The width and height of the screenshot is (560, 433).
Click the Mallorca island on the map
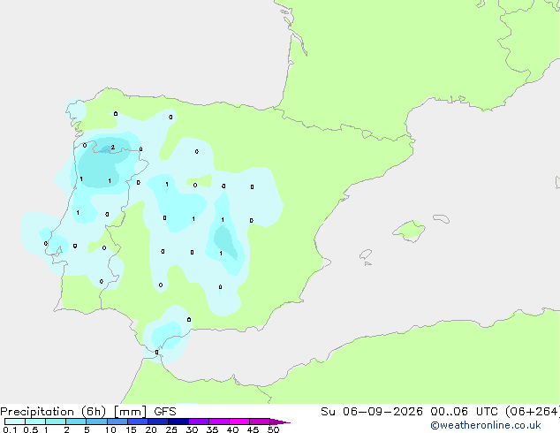pyautogui.click(x=409, y=231)
